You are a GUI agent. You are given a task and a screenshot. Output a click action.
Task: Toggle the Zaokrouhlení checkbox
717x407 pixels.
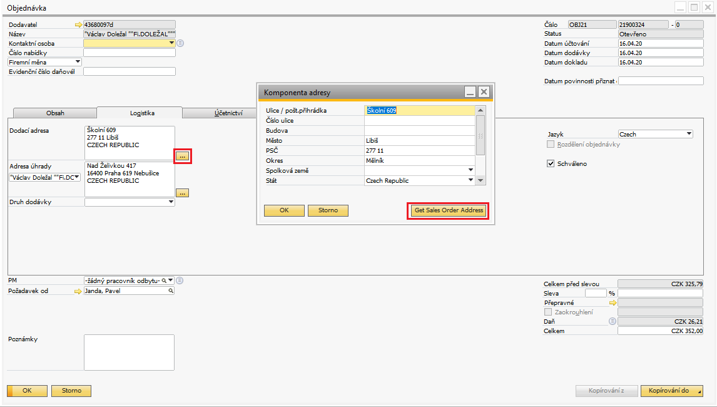(548, 312)
